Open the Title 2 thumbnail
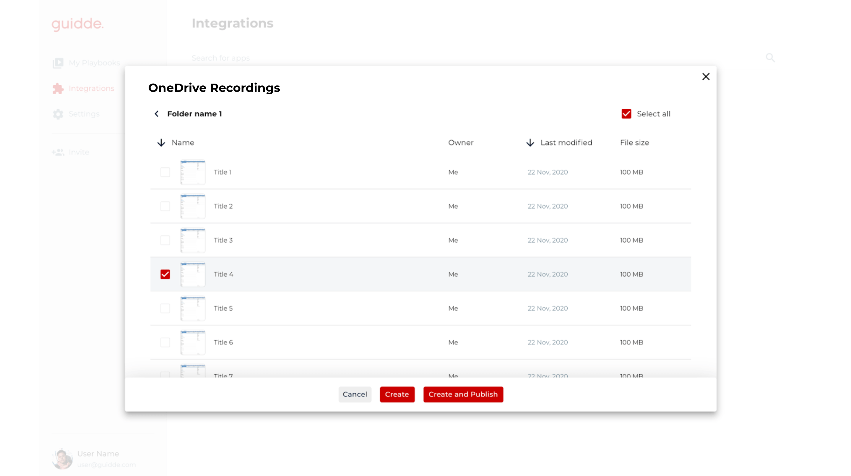The image size is (851, 476). pyautogui.click(x=193, y=206)
